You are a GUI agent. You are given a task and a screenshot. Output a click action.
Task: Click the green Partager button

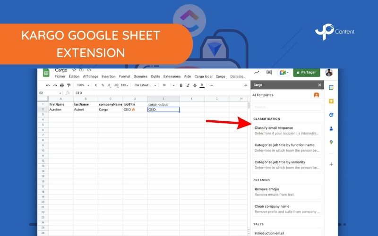point(306,72)
